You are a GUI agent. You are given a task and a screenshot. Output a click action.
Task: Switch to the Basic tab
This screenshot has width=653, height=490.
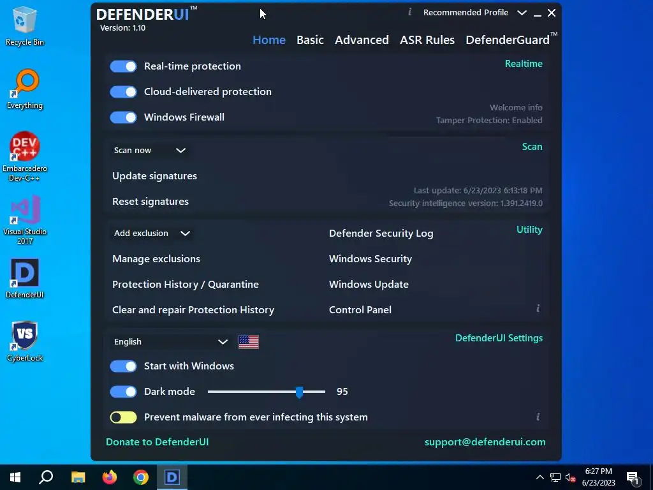(310, 40)
